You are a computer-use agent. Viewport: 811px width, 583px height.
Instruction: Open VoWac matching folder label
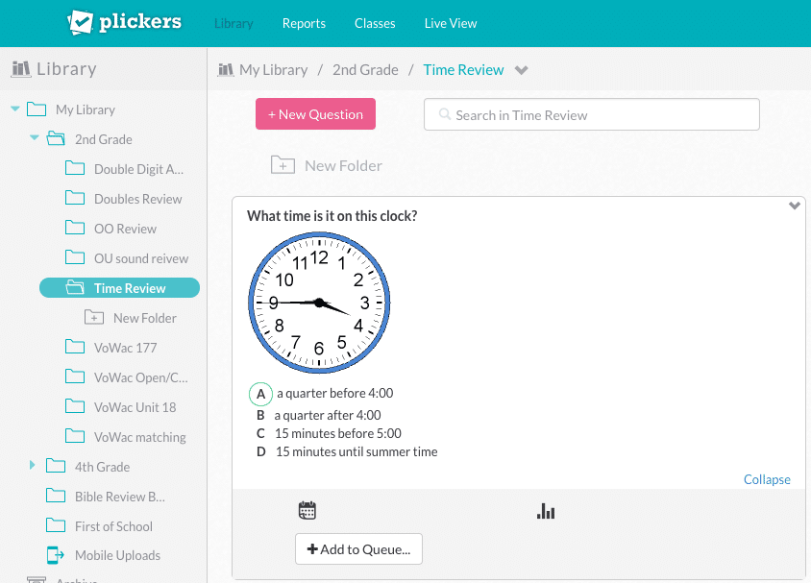click(x=139, y=437)
